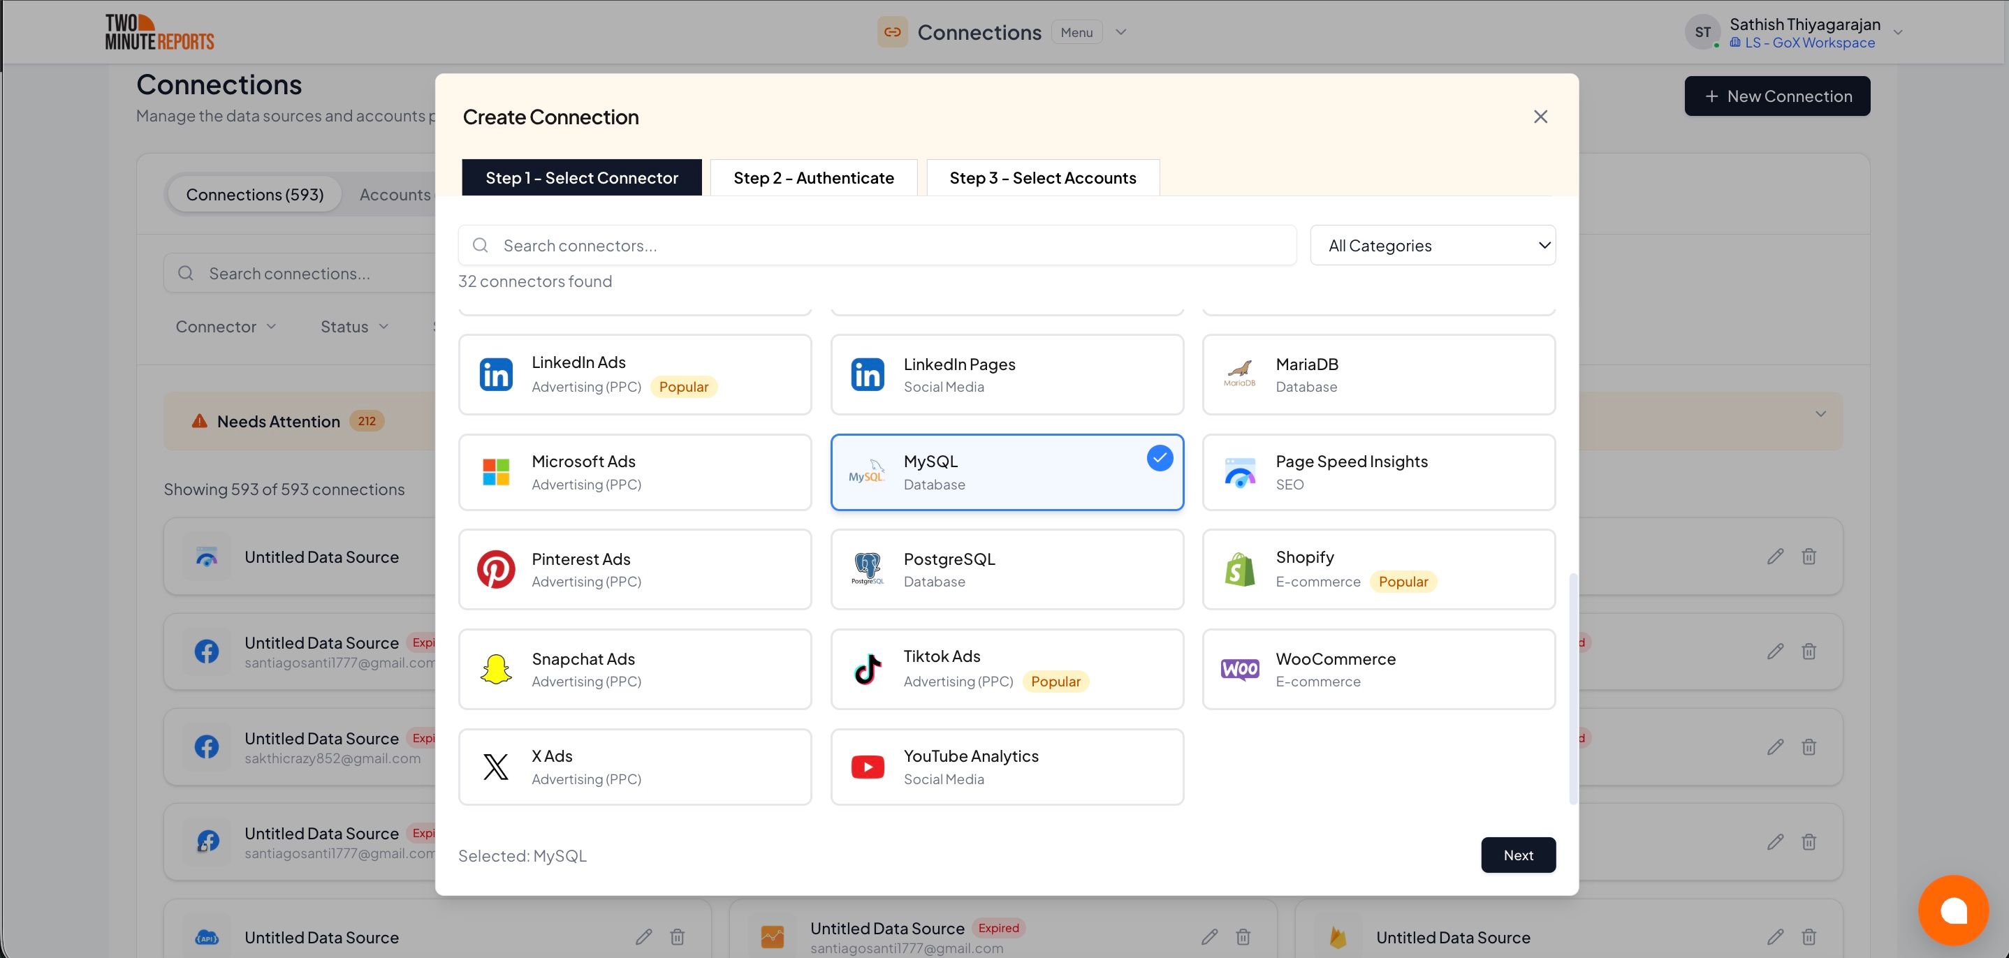Select the Pinterest Ads logo icon
This screenshot has width=2009, height=958.
(496, 570)
